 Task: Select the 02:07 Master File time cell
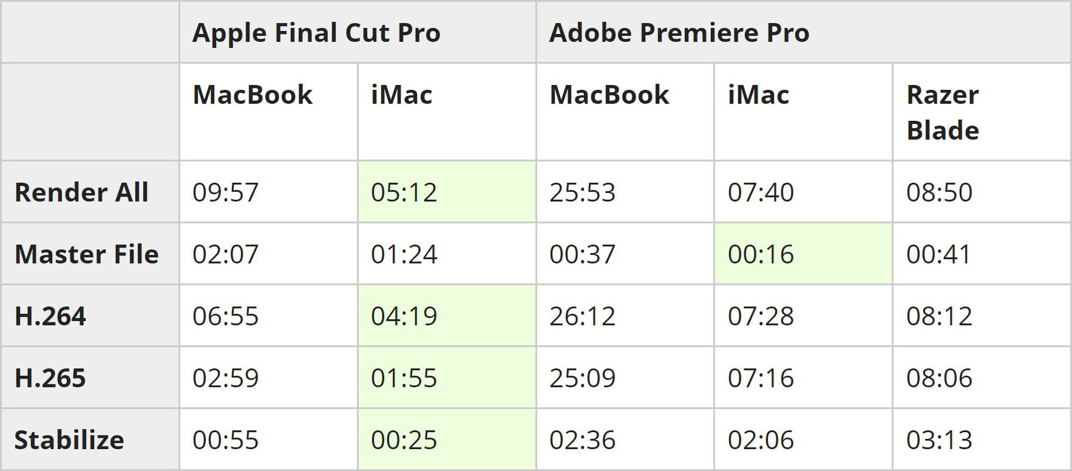225,254
